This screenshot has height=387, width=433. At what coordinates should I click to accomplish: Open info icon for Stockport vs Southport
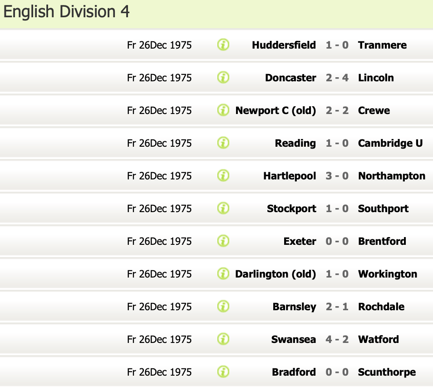223,208
